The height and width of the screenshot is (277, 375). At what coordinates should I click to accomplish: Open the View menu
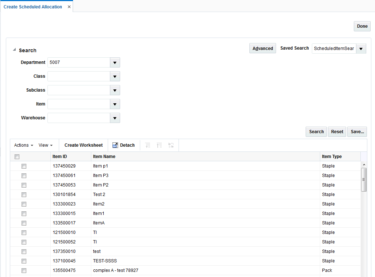coord(46,145)
